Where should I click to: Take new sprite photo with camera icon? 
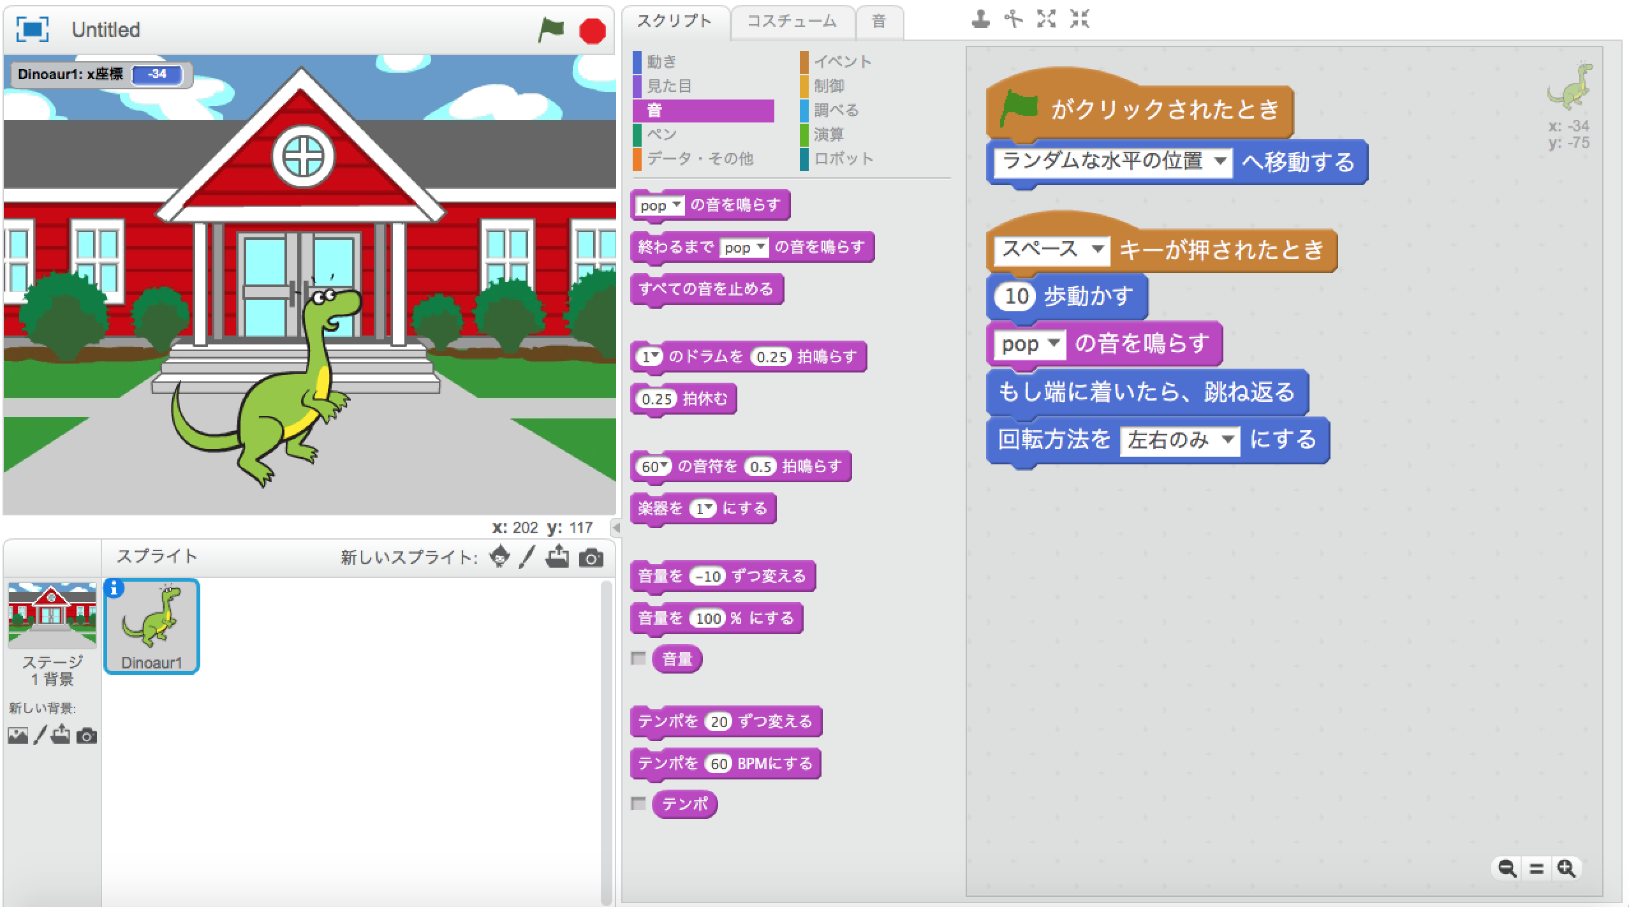click(x=591, y=558)
